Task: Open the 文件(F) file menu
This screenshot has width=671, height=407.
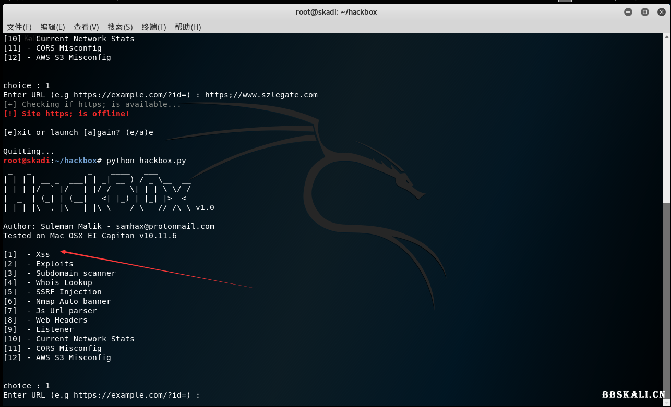Action: pyautogui.click(x=19, y=27)
